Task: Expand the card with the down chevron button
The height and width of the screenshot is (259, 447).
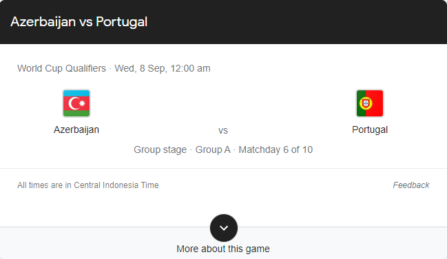Action: click(x=224, y=228)
